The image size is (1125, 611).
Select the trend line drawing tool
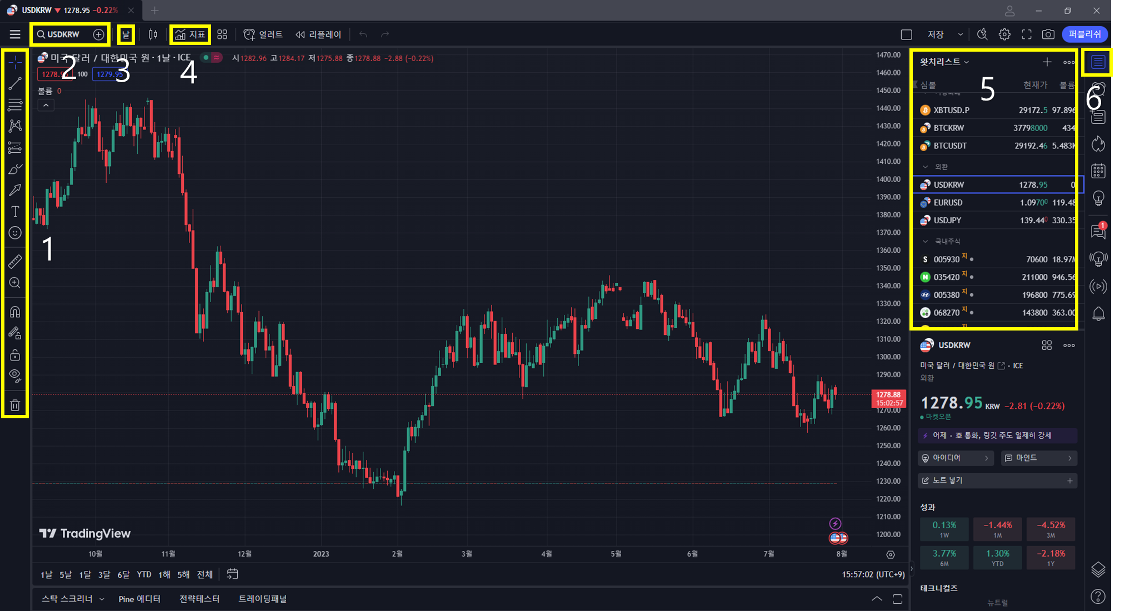coord(15,83)
